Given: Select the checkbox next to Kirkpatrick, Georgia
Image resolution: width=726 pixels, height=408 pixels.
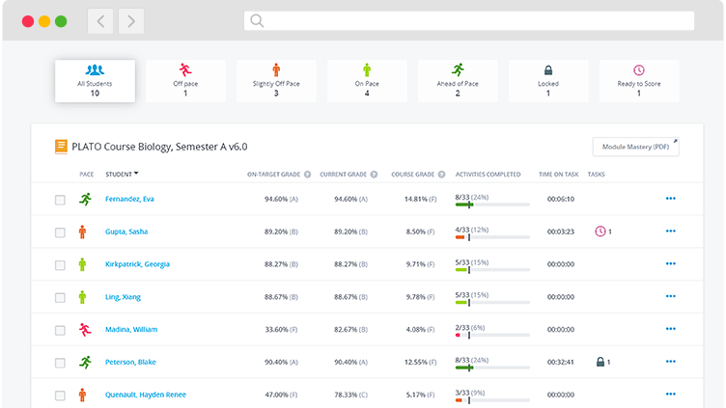Looking at the screenshot, I should tap(60, 264).
